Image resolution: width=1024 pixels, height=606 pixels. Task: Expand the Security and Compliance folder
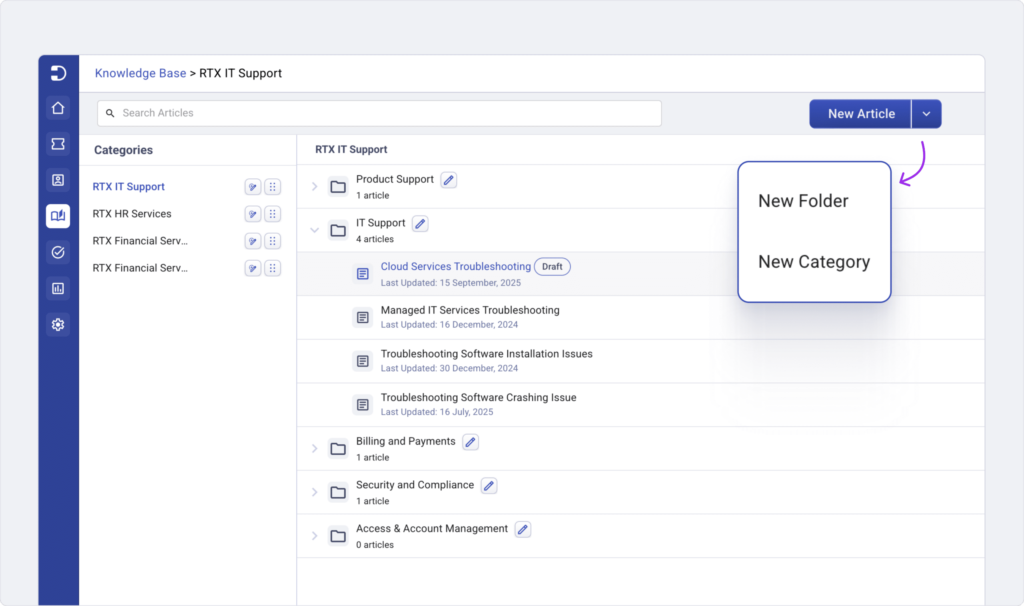coord(314,492)
